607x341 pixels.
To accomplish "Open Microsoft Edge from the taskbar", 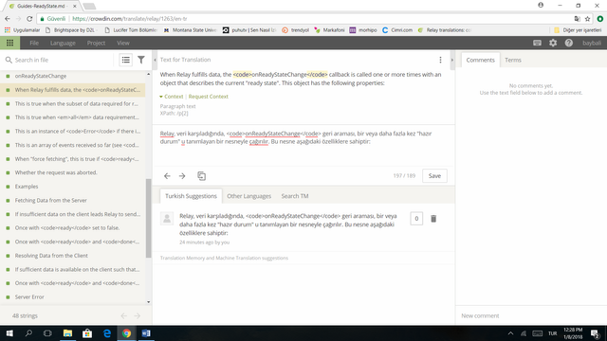I will 107,333.
